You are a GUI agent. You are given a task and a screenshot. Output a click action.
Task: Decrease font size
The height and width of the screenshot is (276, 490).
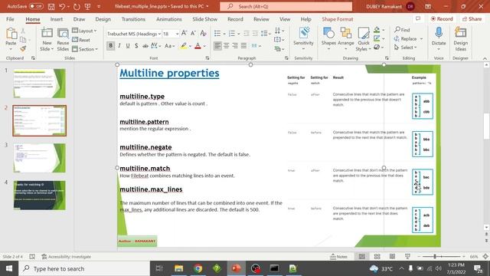pyautogui.click(x=193, y=33)
